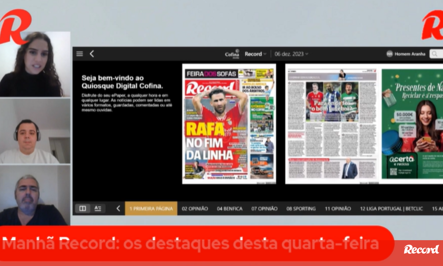Switch to text article view mode
This screenshot has width=443, height=266.
pos(98,208)
